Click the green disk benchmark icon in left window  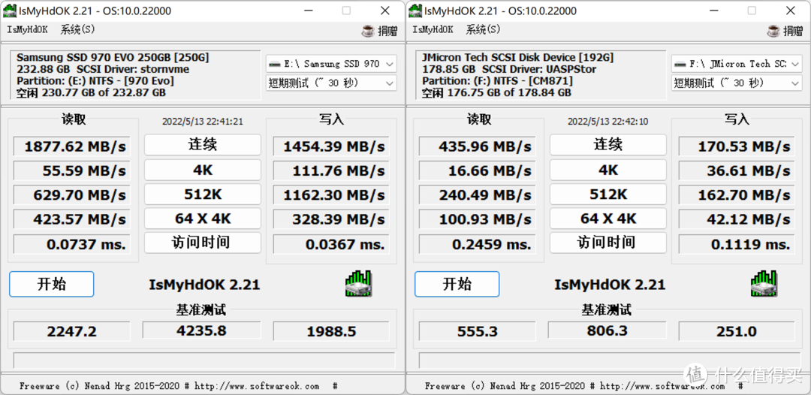click(x=358, y=283)
